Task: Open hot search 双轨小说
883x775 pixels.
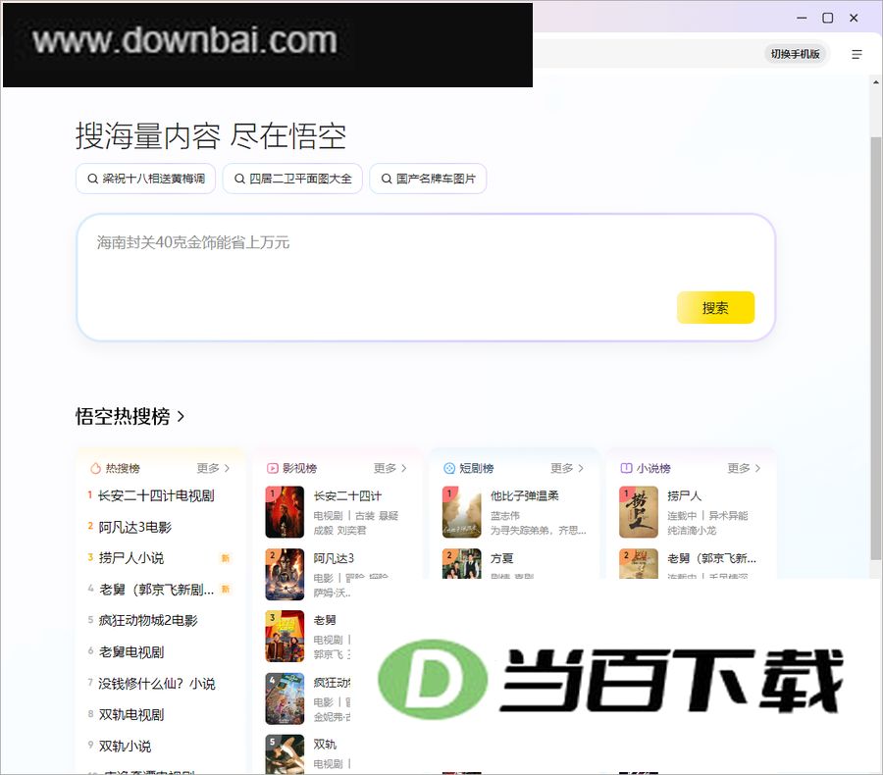Action: tap(125, 747)
